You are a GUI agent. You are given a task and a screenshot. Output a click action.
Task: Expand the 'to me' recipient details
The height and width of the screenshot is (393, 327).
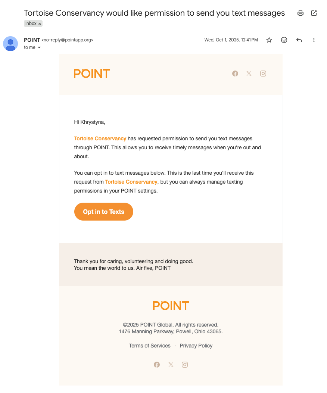click(39, 48)
